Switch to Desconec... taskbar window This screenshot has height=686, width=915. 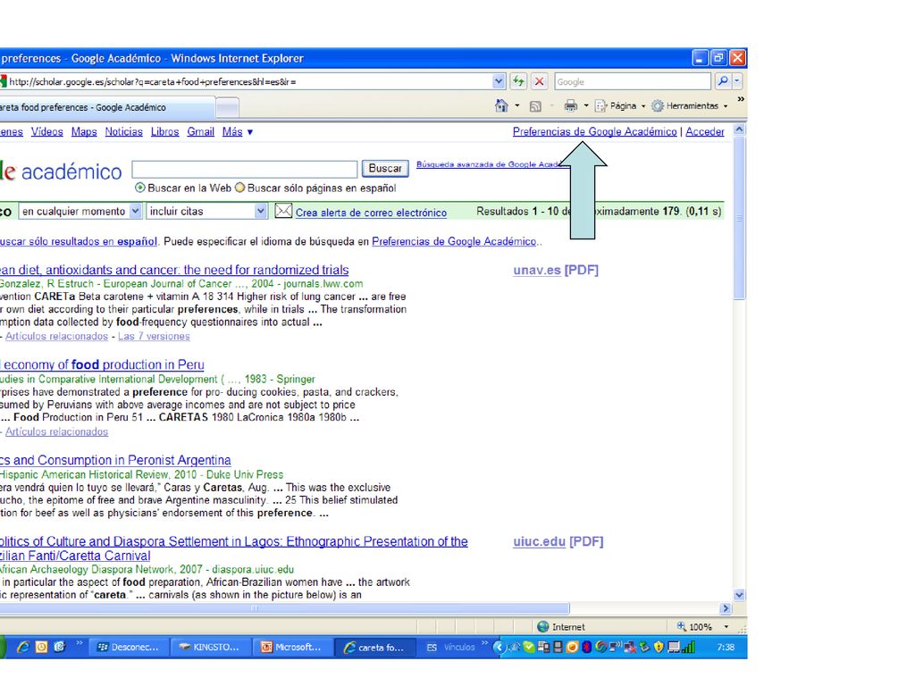tap(129, 647)
